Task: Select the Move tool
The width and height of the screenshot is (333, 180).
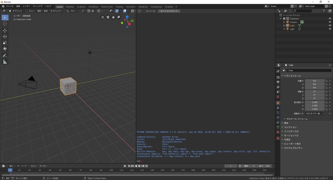Action: point(5,30)
